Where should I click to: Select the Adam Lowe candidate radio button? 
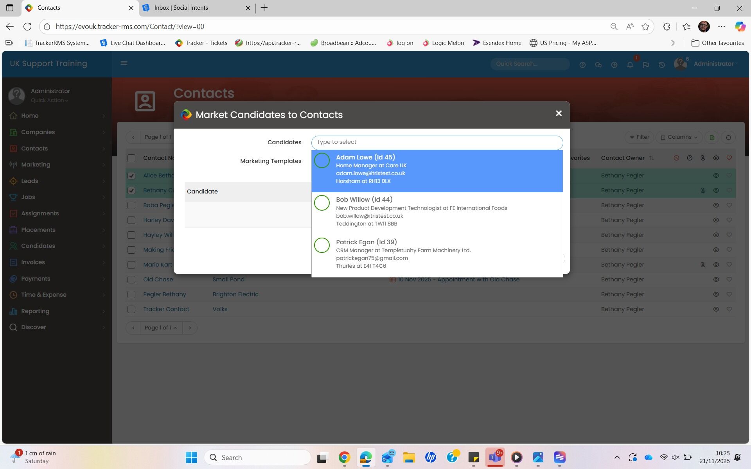[x=322, y=161]
